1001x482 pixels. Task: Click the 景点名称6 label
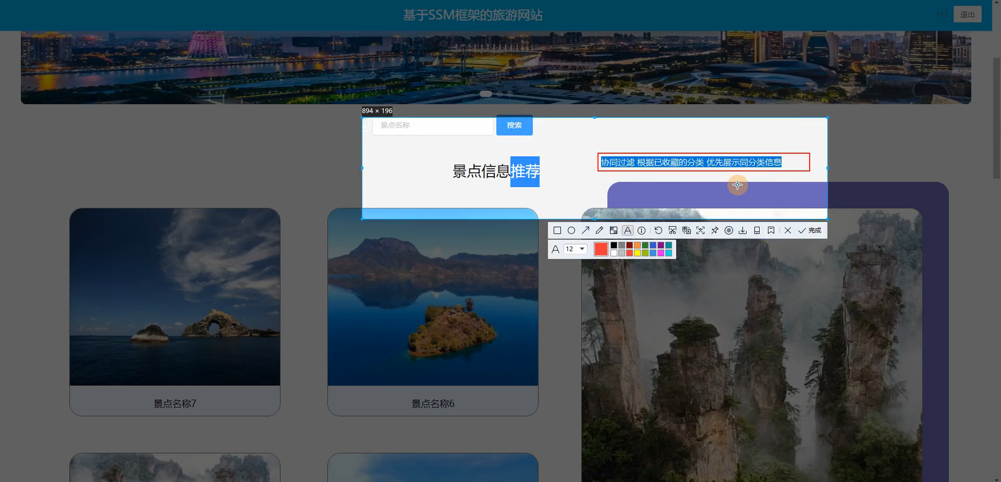click(433, 403)
